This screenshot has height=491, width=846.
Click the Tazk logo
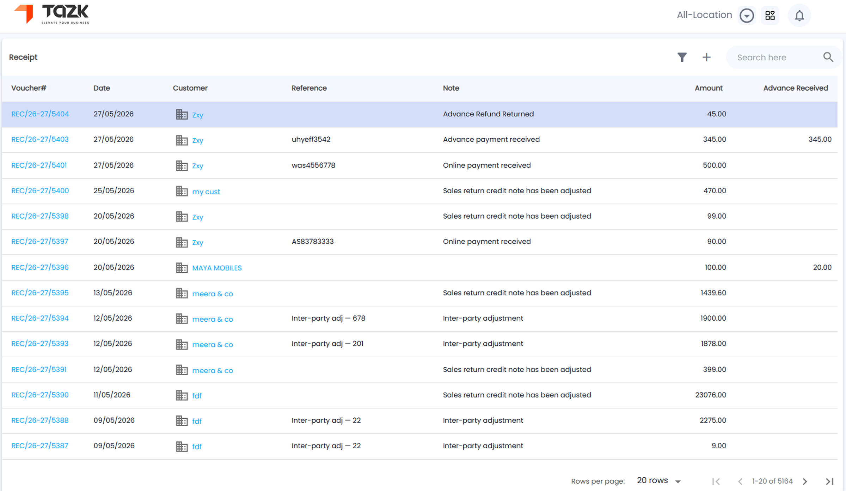pos(51,14)
